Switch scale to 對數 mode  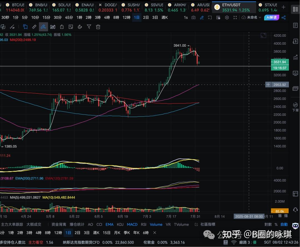[x=268, y=224]
